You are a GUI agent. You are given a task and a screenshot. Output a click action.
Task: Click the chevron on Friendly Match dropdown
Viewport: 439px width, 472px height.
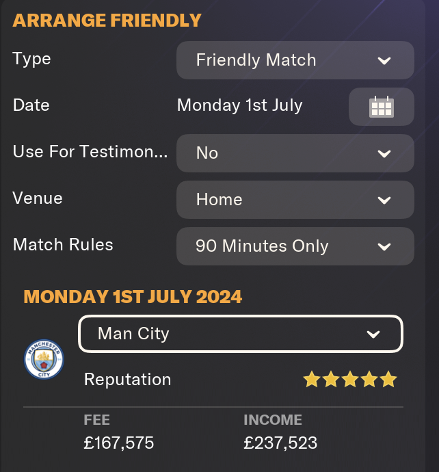384,61
